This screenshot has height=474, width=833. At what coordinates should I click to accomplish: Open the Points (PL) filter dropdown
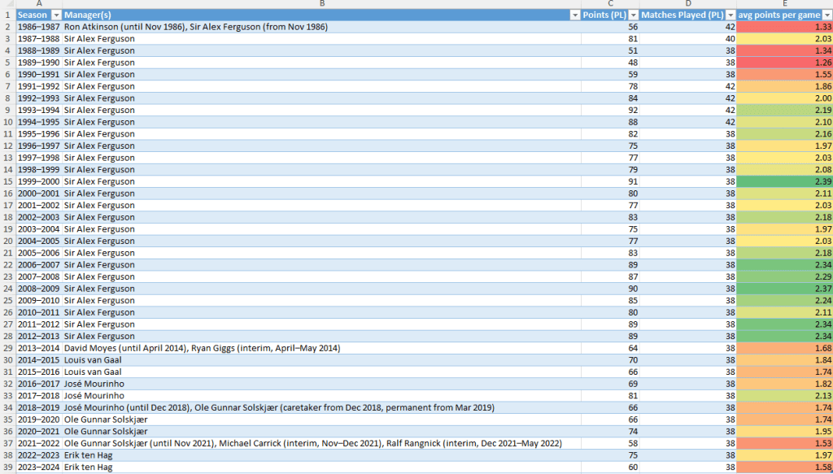pos(631,15)
